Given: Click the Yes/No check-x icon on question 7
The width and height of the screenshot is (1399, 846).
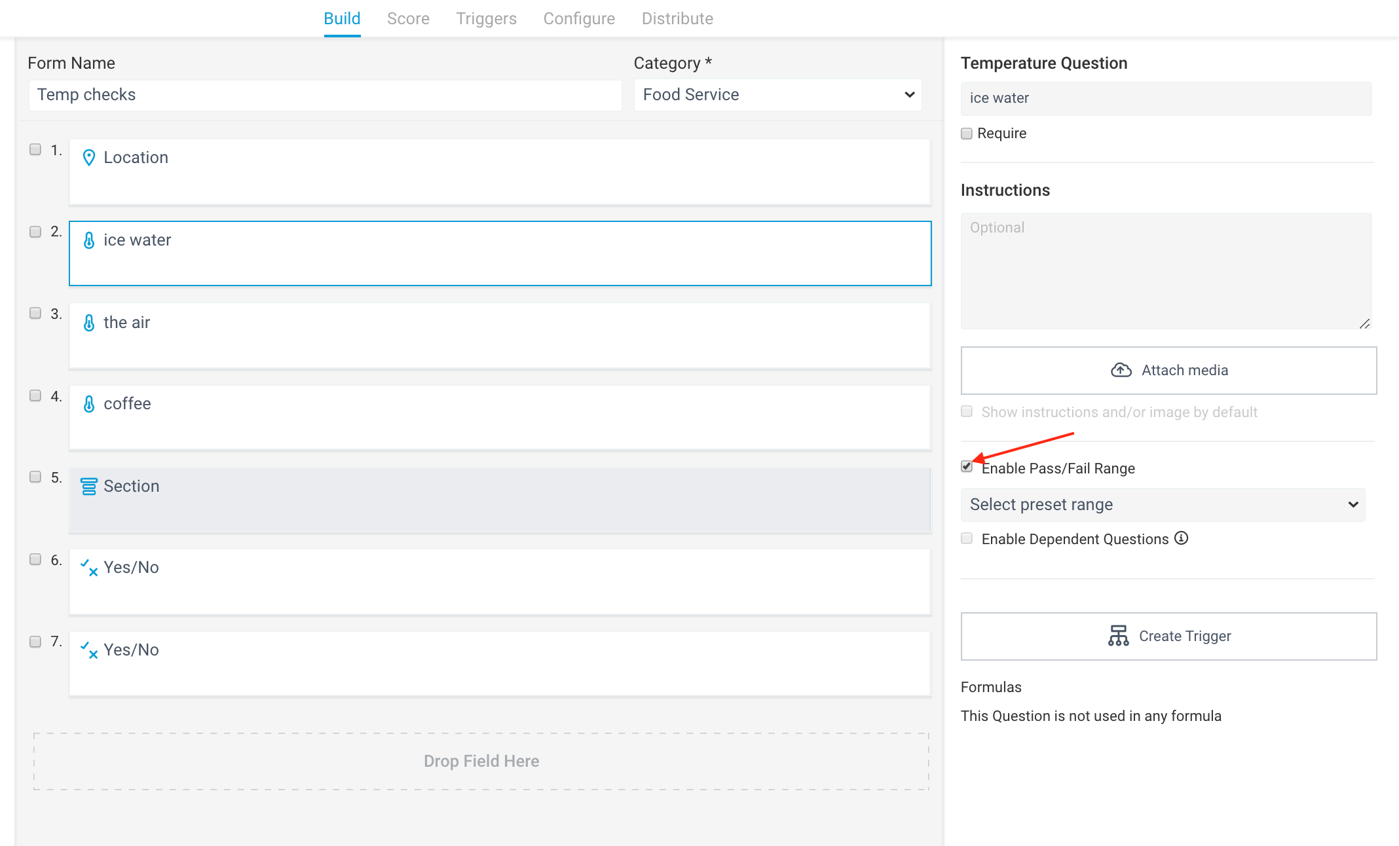Looking at the screenshot, I should 89,650.
